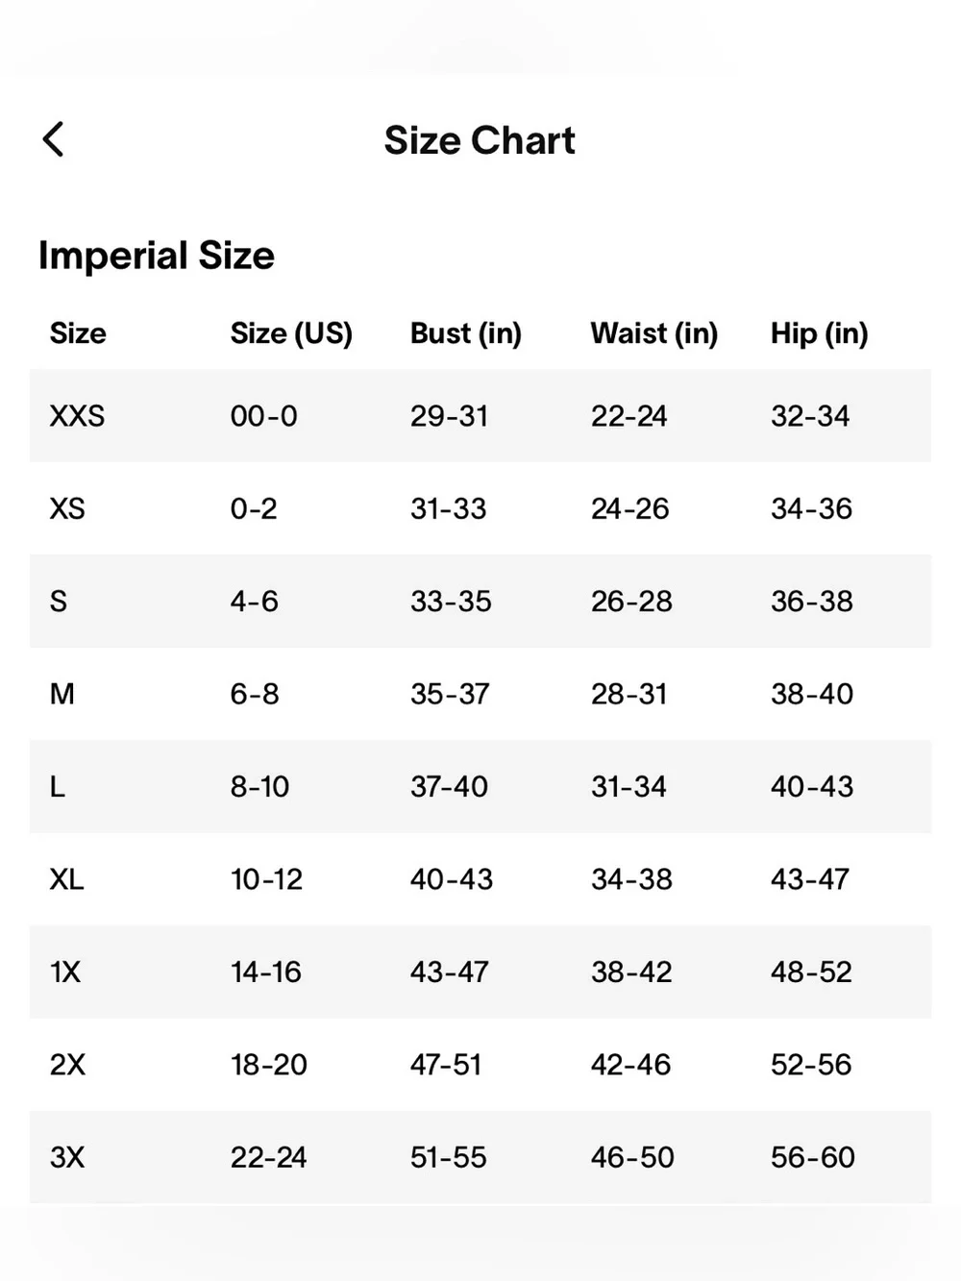Select the XXS size row label
Screen dimensions: 961x1281
77,416
